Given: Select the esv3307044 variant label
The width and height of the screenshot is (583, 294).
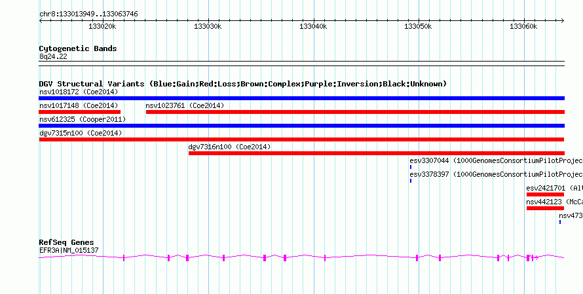Looking at the screenshot, I should (496, 160).
